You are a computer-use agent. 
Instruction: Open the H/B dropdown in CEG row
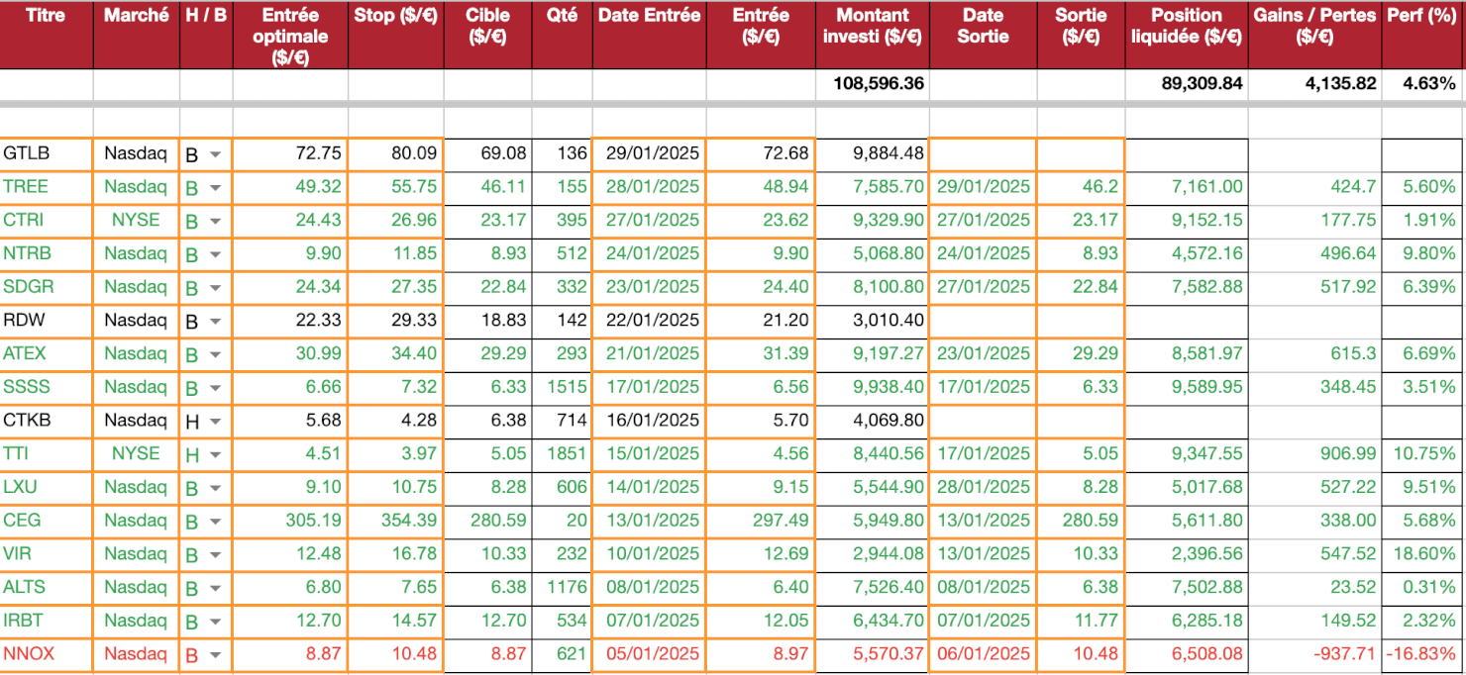[215, 523]
